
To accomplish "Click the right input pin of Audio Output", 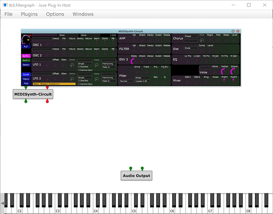I will pos(142,168).
